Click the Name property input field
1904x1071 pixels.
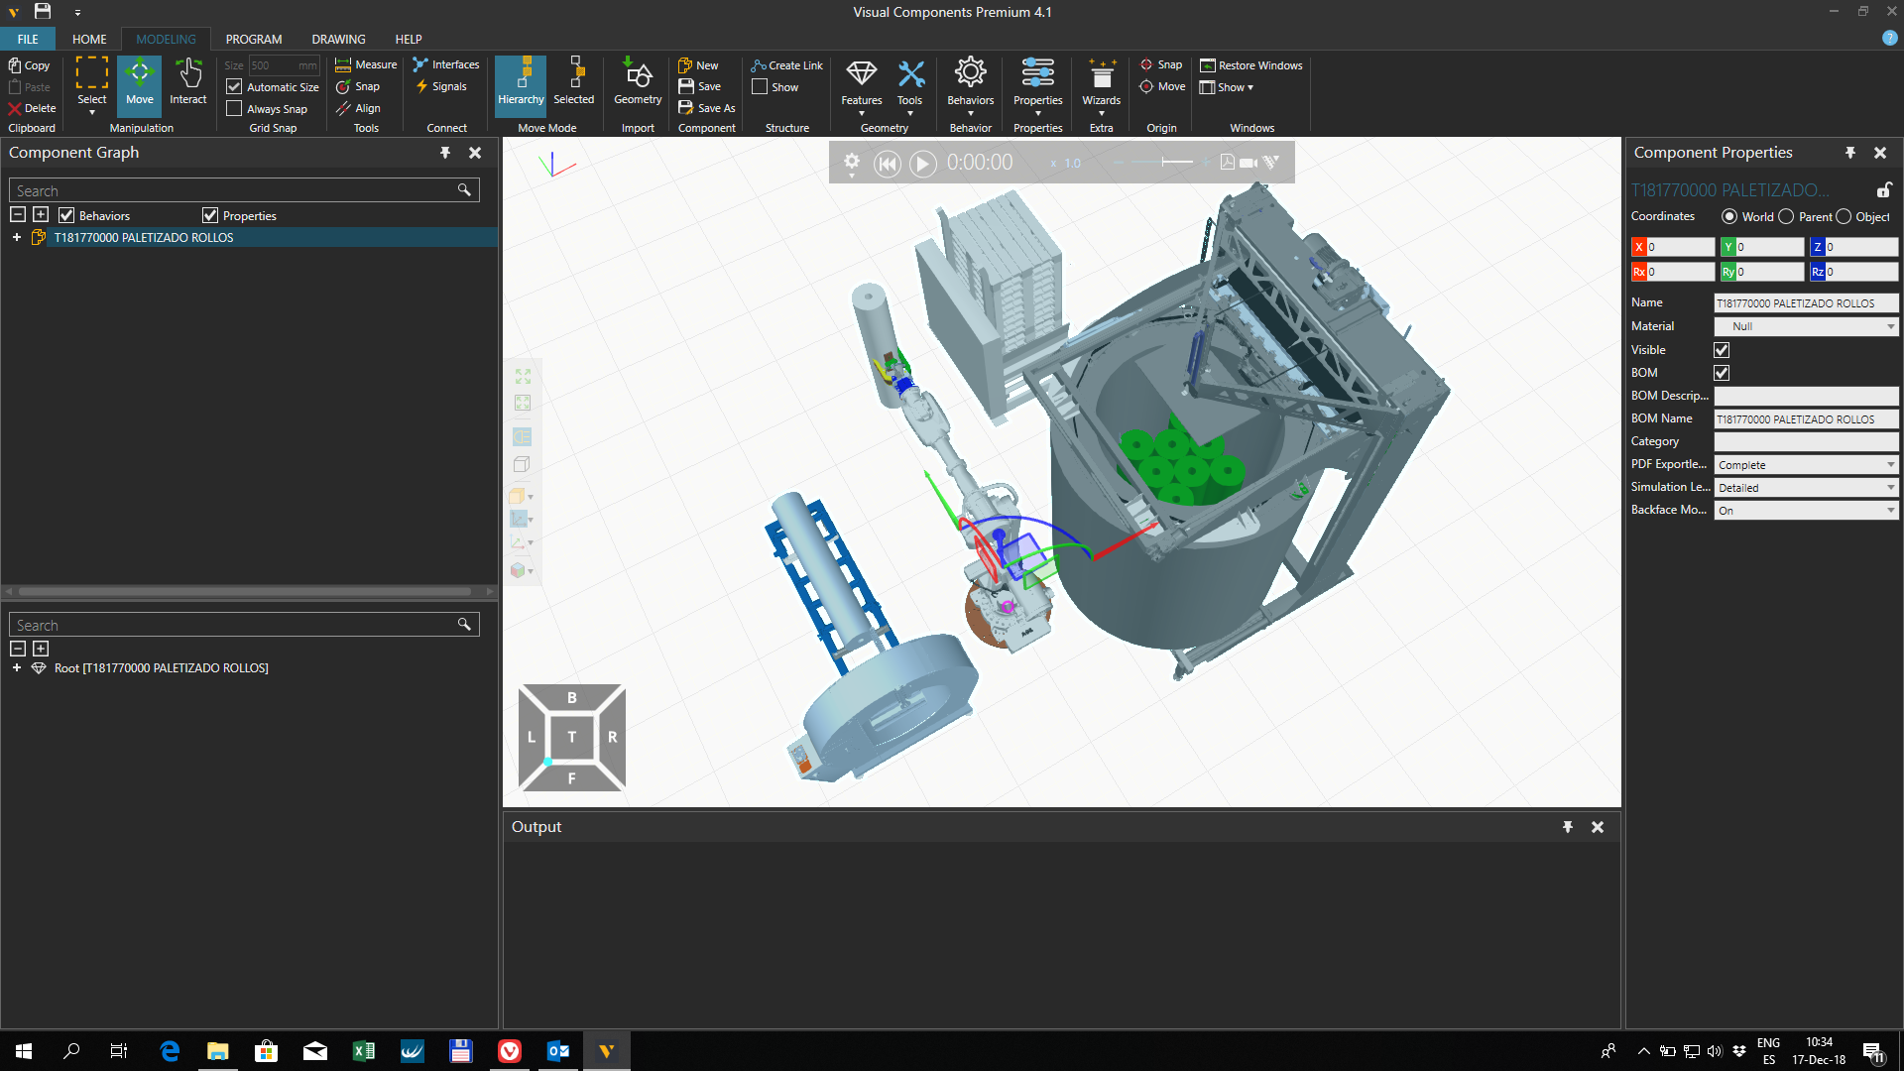point(1806,303)
